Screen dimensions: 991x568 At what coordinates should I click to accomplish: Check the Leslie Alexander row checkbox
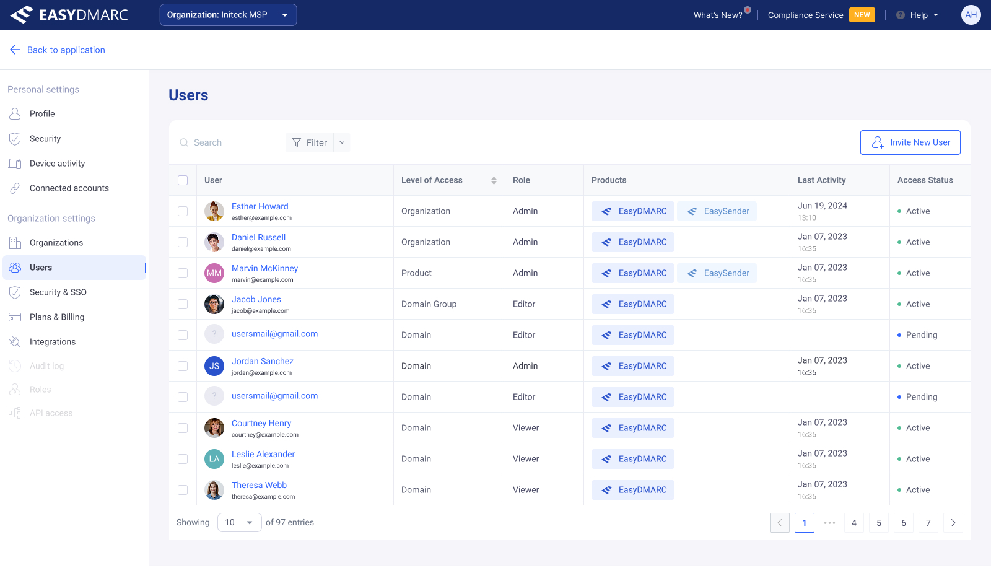[183, 459]
